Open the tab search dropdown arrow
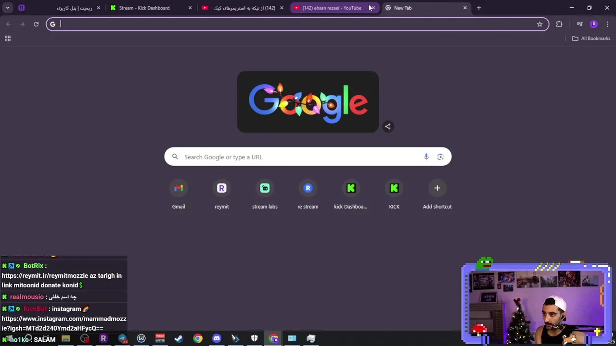 point(8,8)
